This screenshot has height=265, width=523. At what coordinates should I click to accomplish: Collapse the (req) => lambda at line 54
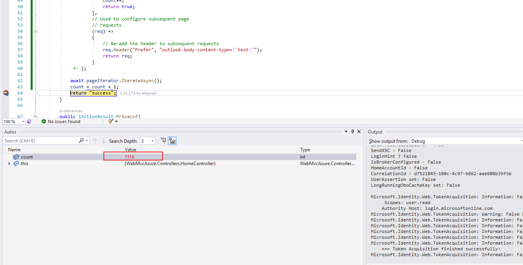pos(35,31)
